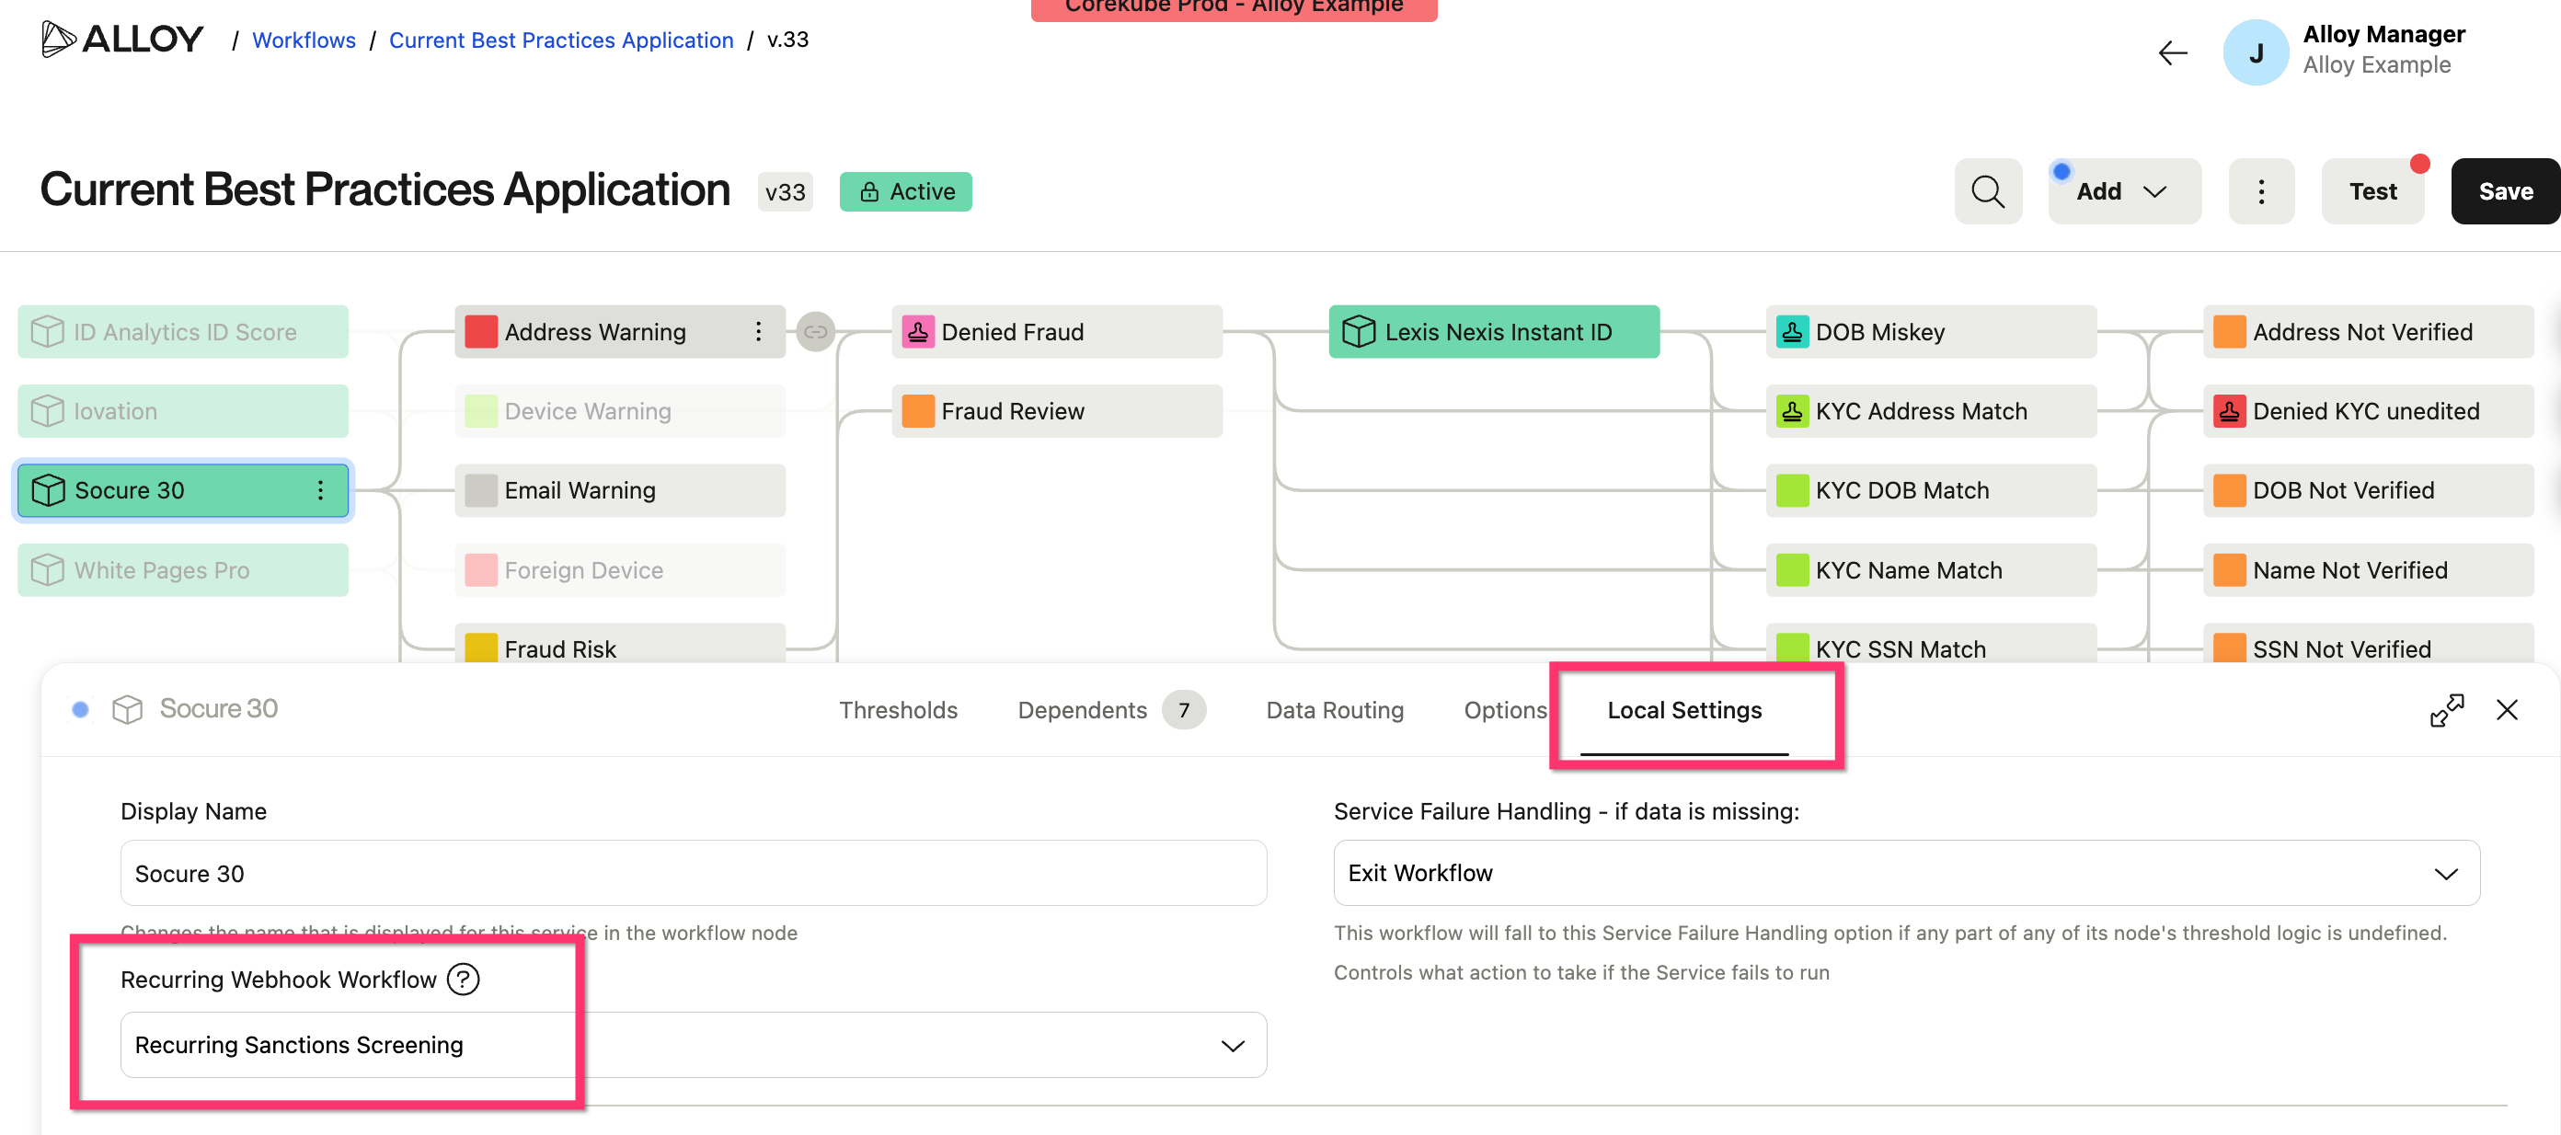Click the back arrow icon
The image size is (2561, 1135).
point(2174,52)
